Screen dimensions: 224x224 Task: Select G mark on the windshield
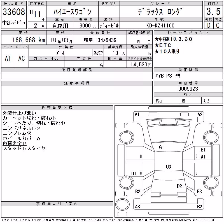point(160,147)
